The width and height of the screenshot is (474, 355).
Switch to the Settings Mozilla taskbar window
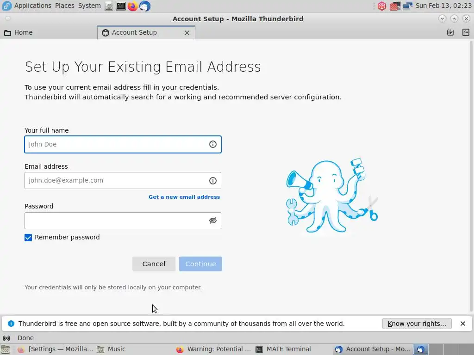click(x=55, y=349)
